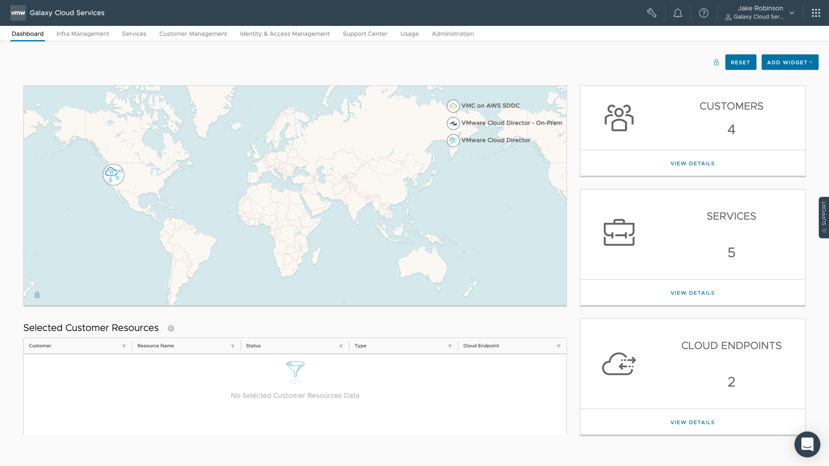The image size is (829, 466).
Task: Open the Status column filter funnel
Action: (340, 346)
